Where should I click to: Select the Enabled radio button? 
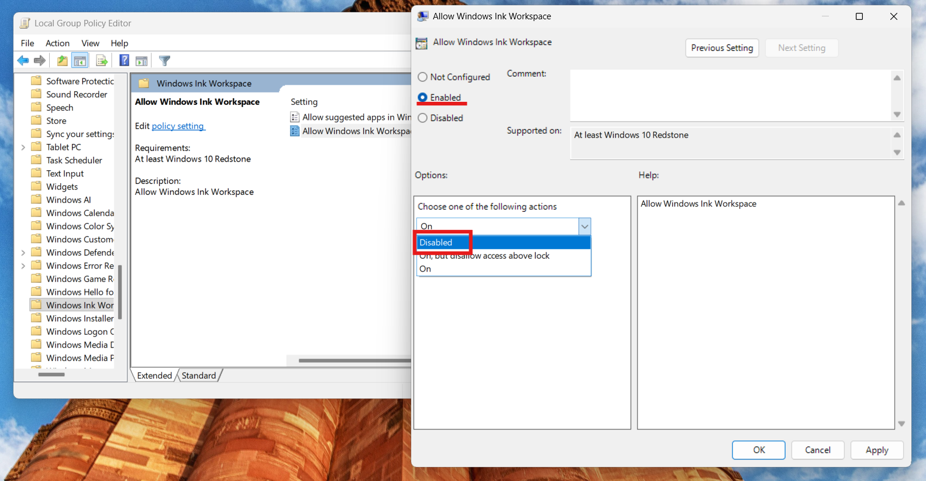[x=422, y=98]
